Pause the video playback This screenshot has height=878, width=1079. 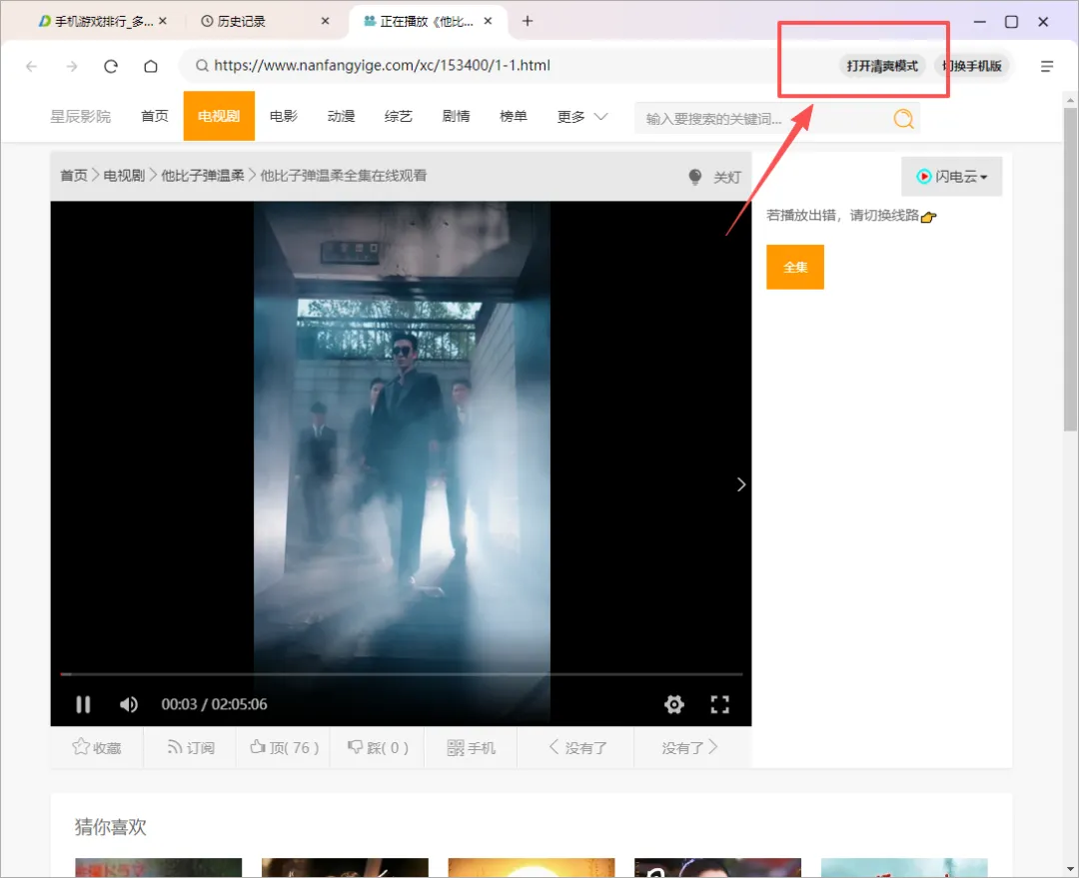(x=83, y=704)
